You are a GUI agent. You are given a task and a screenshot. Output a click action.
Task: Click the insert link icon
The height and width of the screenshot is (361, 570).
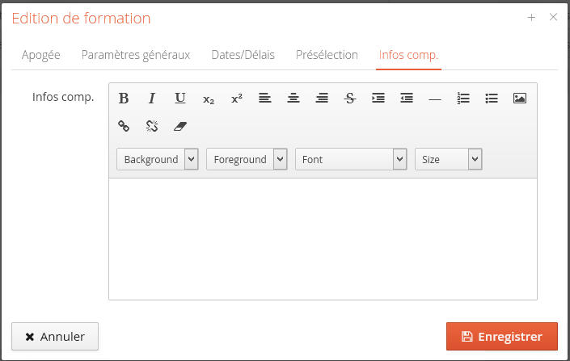124,126
